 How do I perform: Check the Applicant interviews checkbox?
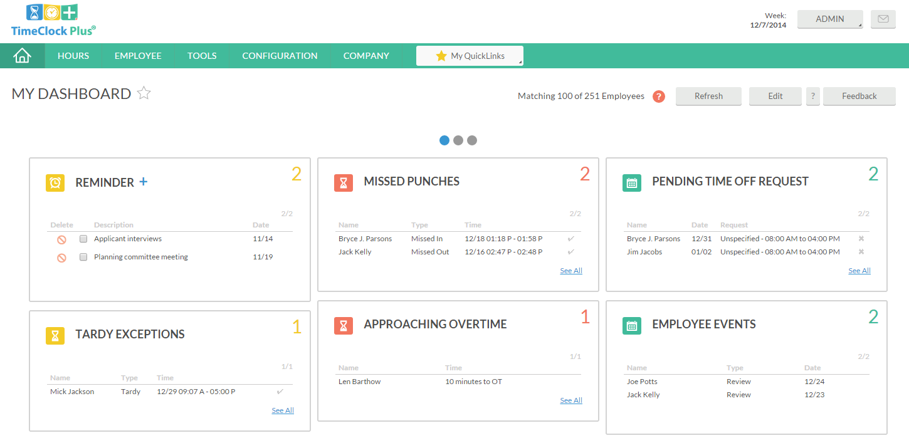83,239
